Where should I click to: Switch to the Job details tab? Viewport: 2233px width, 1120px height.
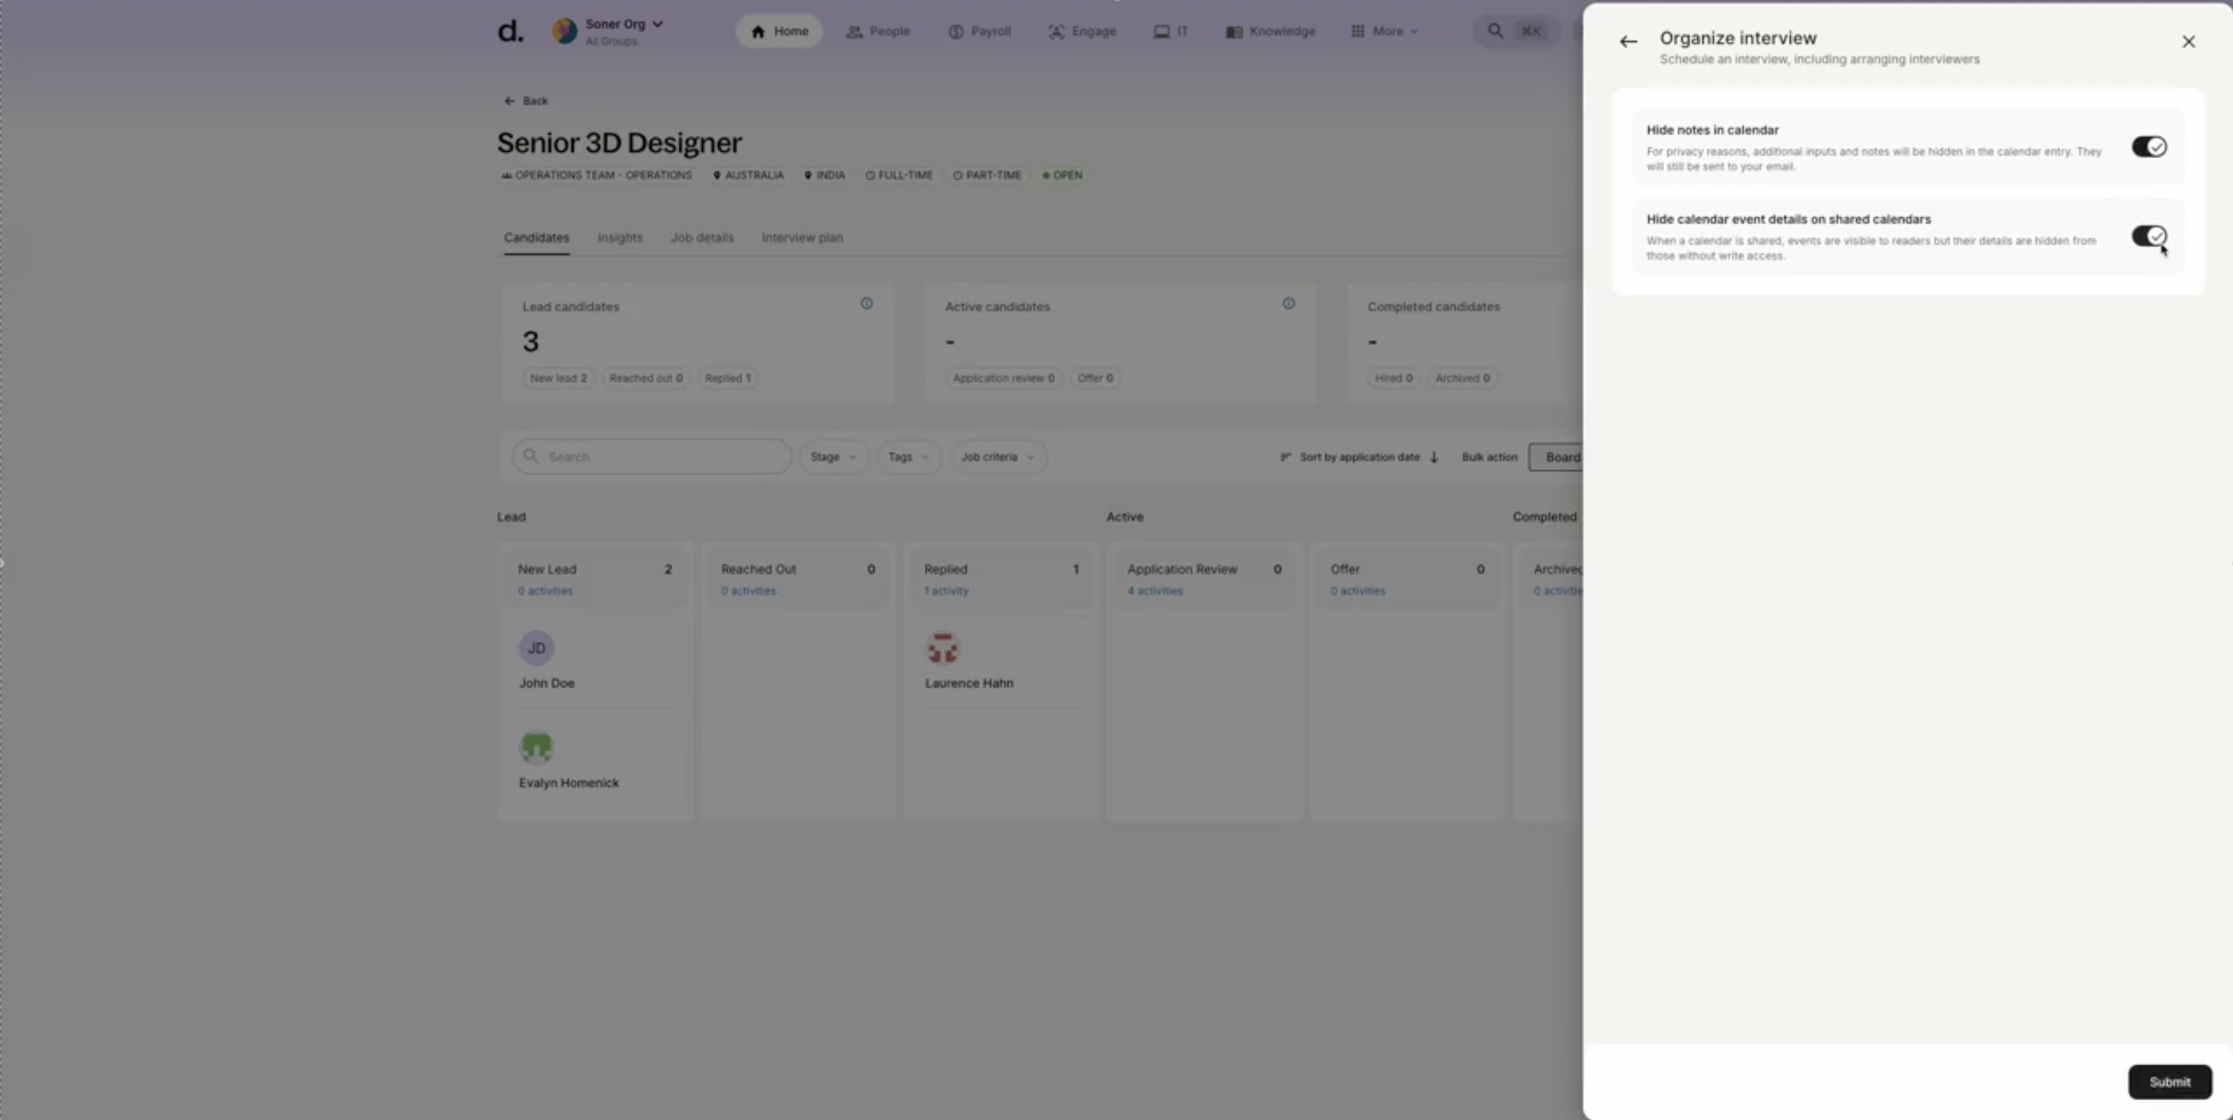702,238
